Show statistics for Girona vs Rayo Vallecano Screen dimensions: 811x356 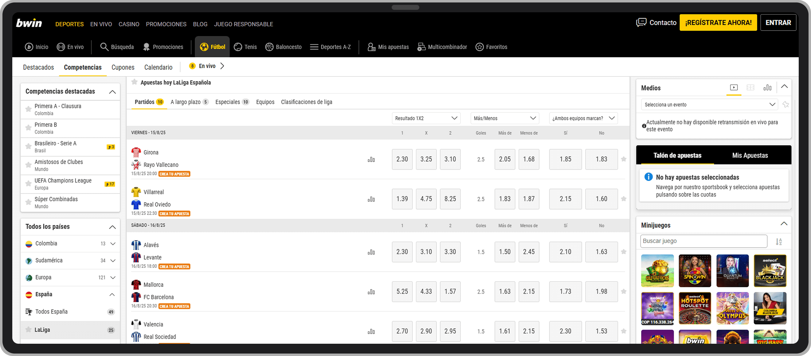(x=371, y=160)
